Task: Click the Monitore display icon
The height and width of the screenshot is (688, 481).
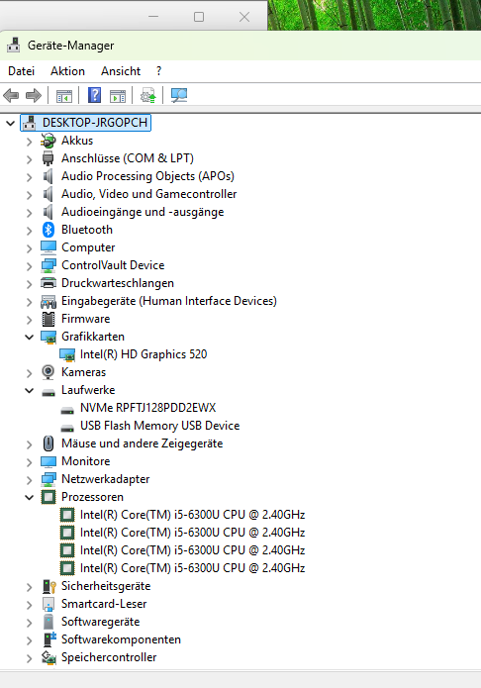Action: click(48, 461)
